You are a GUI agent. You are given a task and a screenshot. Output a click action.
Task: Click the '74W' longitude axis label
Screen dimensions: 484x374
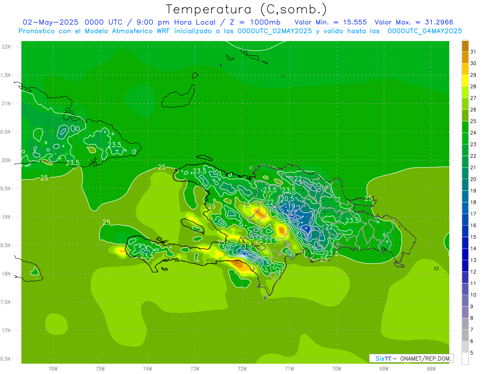(x=148, y=368)
